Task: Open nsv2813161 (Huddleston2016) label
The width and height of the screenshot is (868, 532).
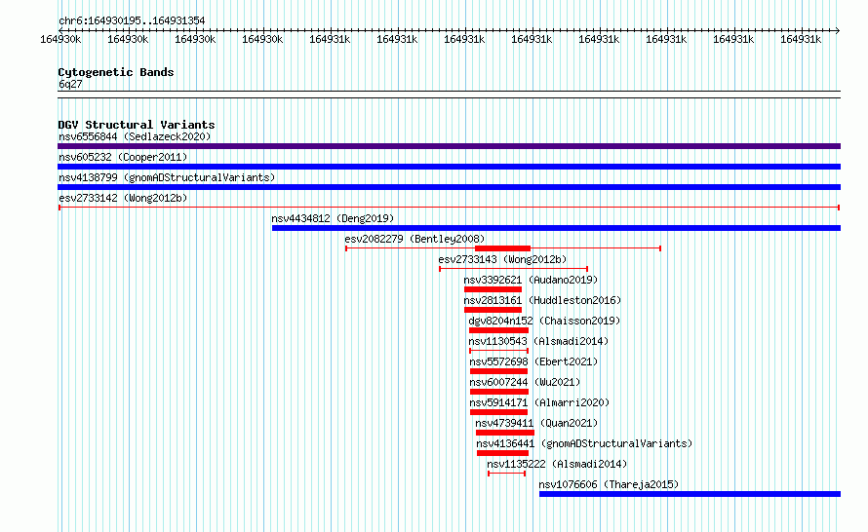Action: tap(542, 300)
